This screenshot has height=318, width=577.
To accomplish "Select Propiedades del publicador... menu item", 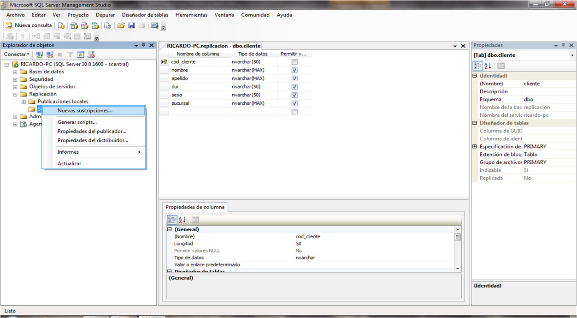I will click(94, 132).
